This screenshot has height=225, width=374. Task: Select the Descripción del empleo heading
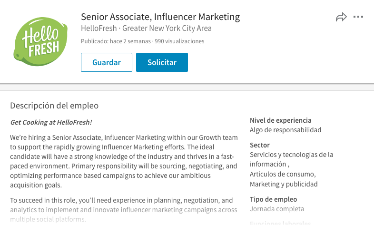(x=54, y=106)
